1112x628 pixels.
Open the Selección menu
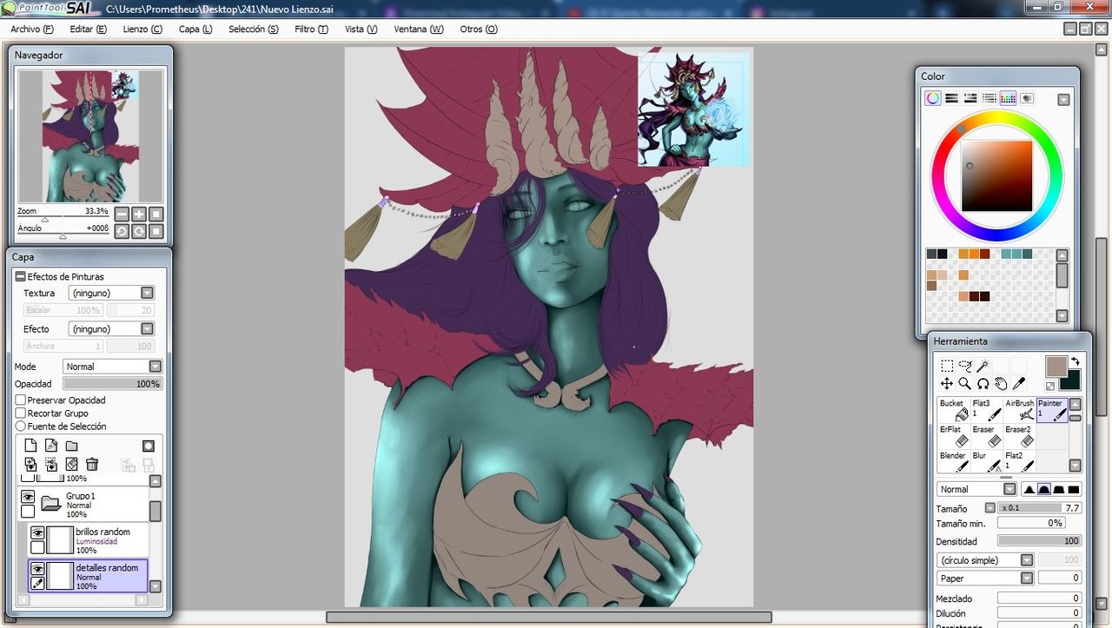pyautogui.click(x=254, y=29)
